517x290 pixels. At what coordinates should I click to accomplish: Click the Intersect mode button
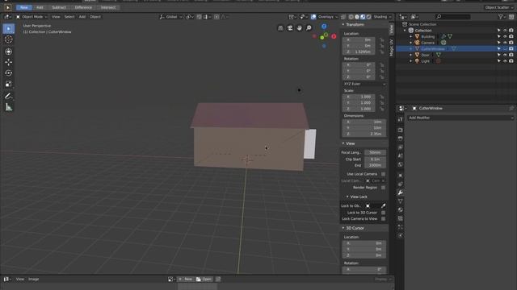point(108,7)
